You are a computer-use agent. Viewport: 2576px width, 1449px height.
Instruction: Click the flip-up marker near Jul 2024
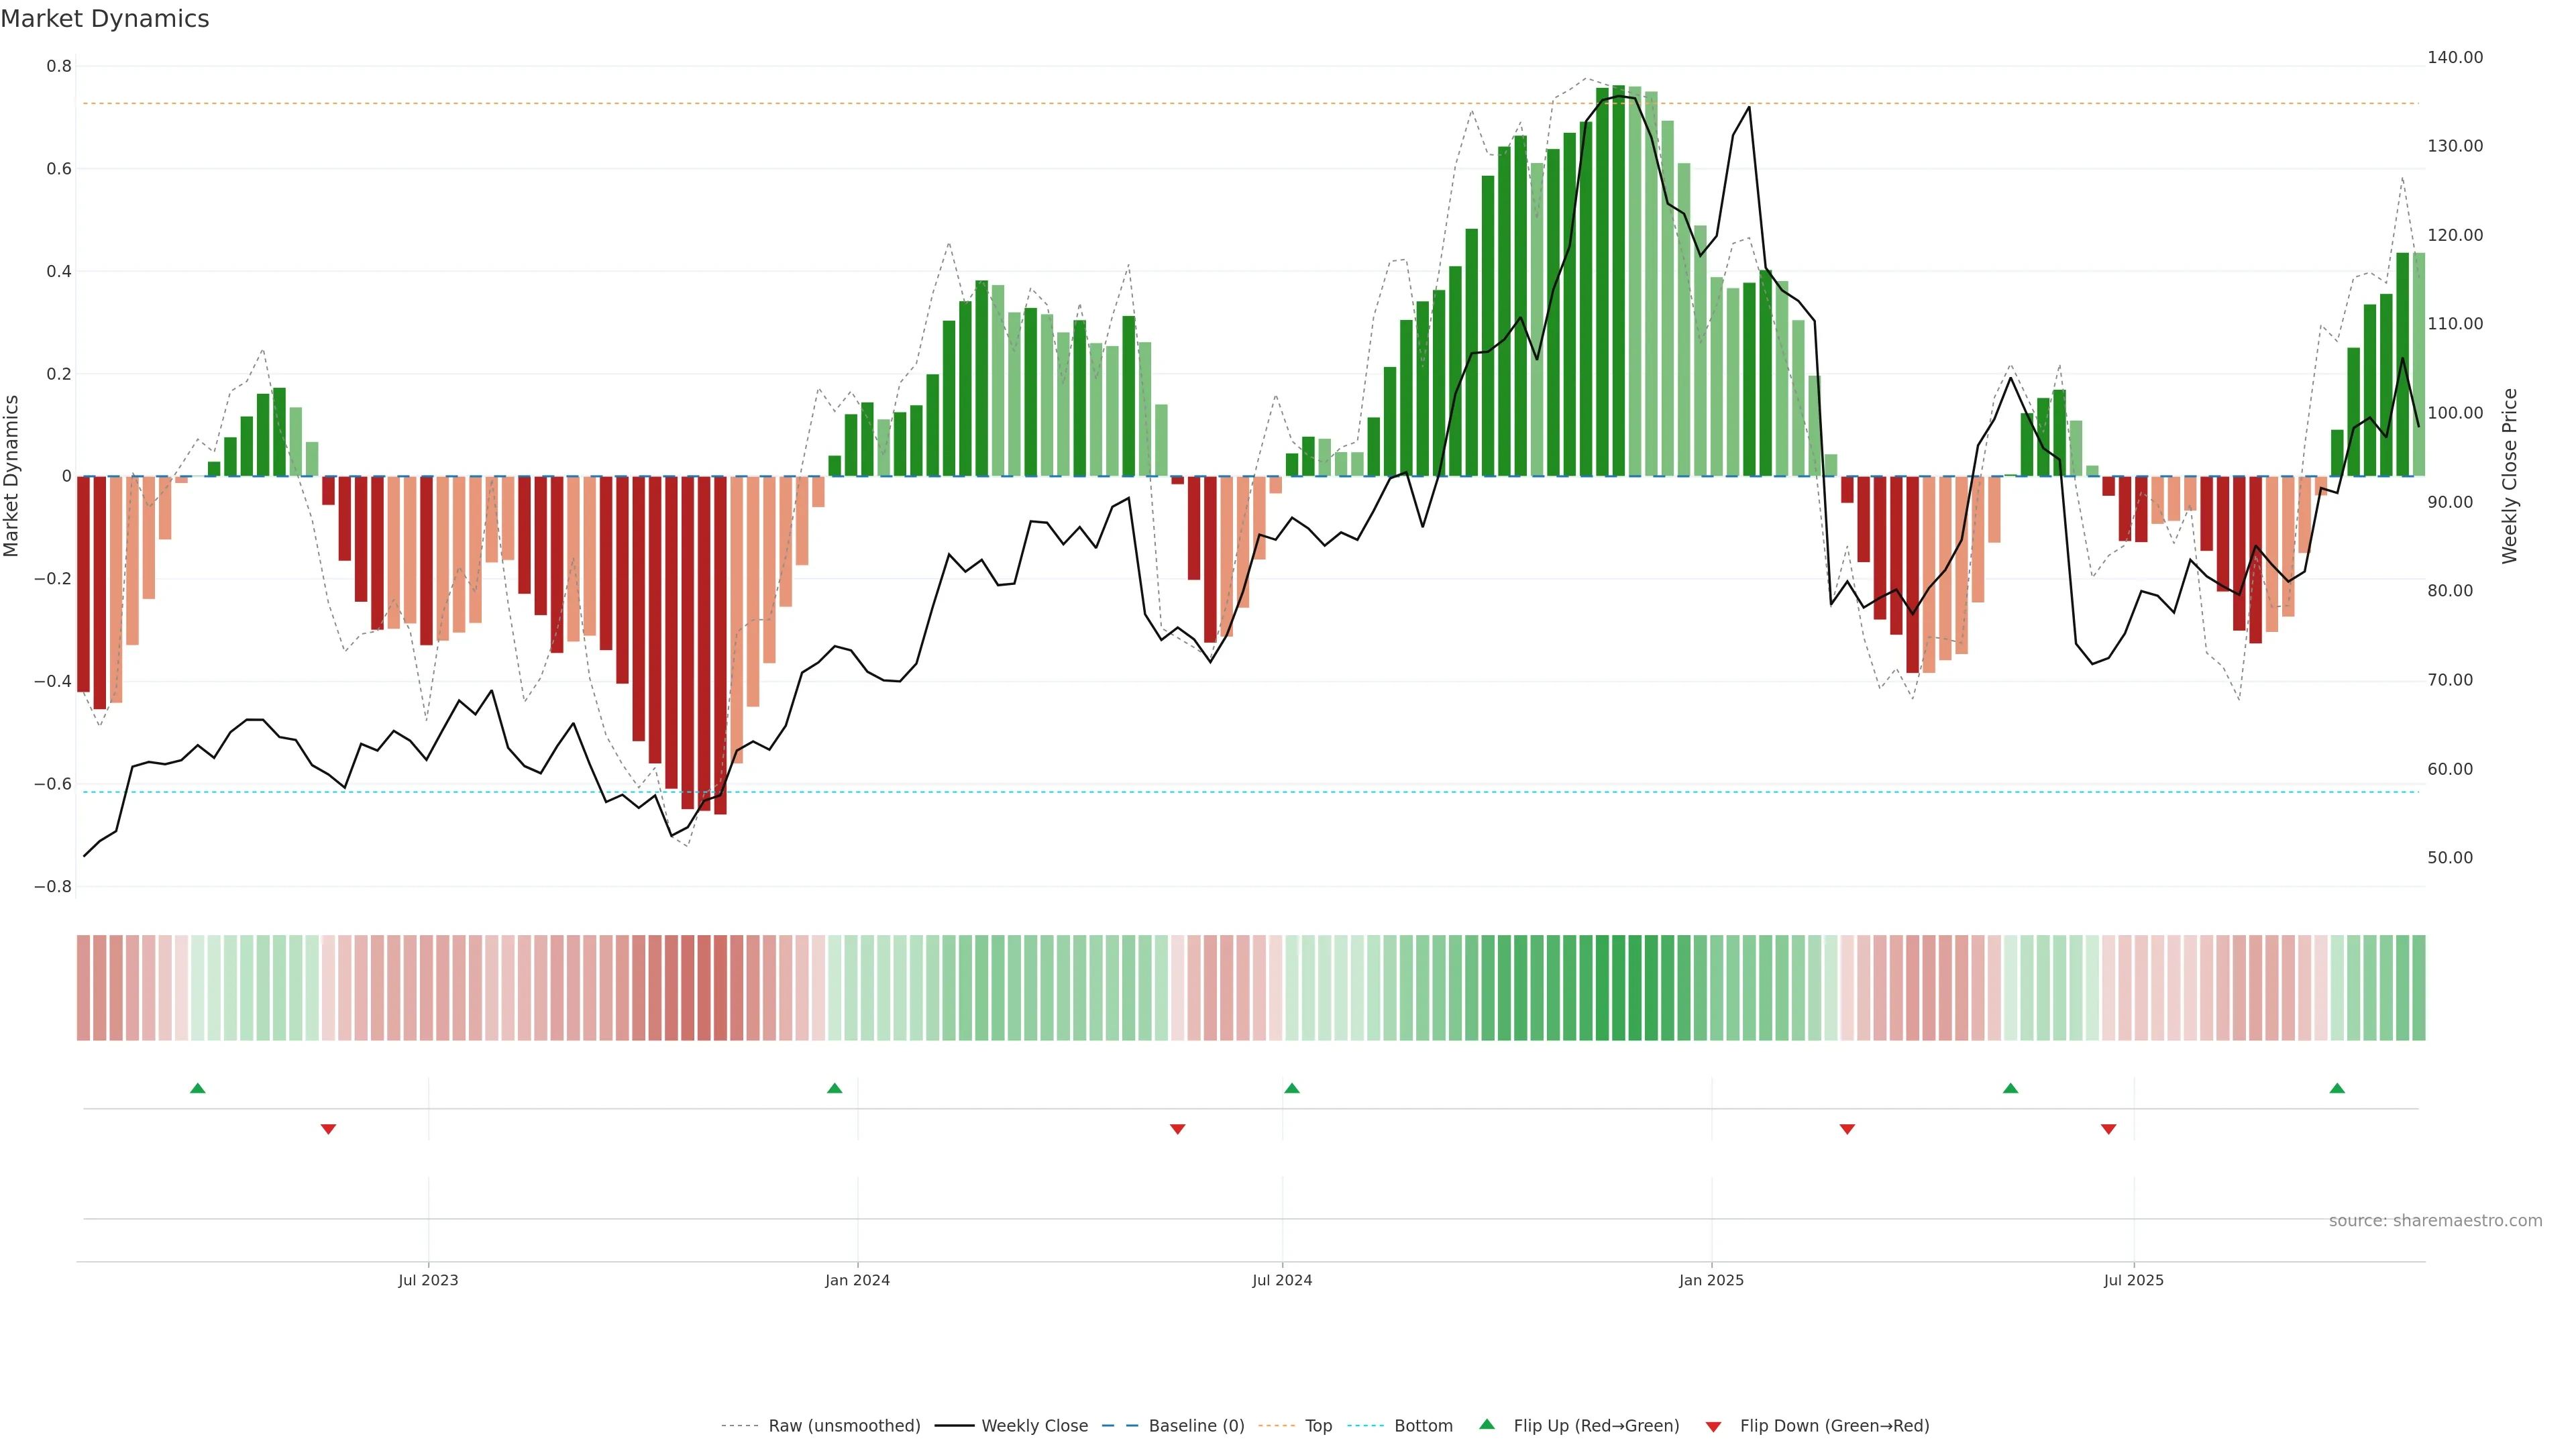1291,1088
